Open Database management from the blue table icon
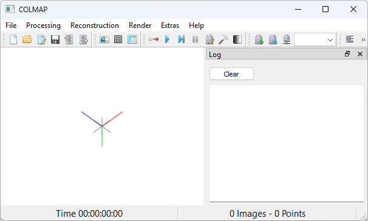 (132, 39)
